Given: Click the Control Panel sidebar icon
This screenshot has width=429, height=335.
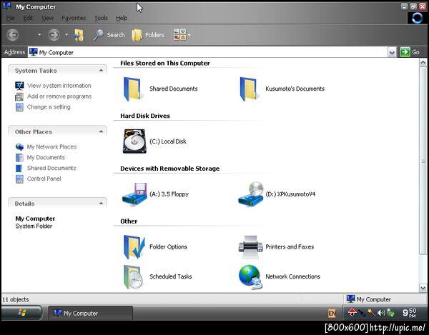Looking at the screenshot, I should [x=19, y=179].
